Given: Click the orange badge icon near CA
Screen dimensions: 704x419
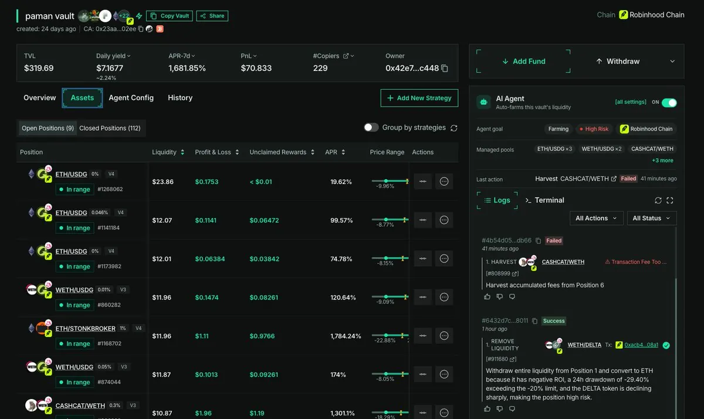Looking at the screenshot, I should (x=160, y=29).
